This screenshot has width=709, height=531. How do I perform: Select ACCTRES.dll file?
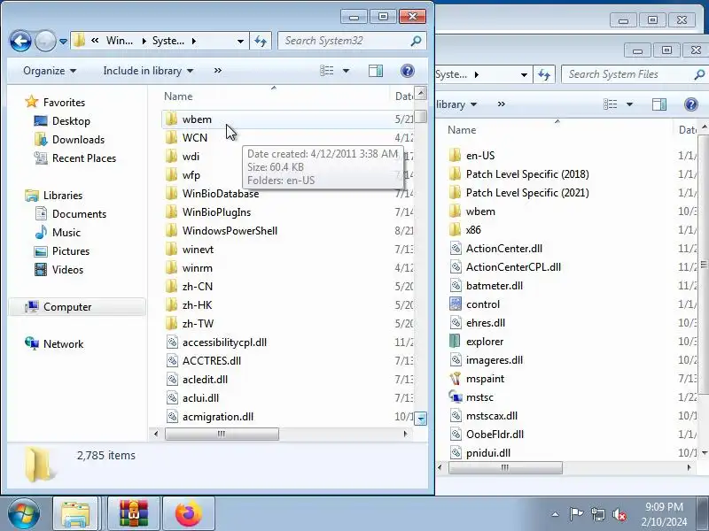211,361
